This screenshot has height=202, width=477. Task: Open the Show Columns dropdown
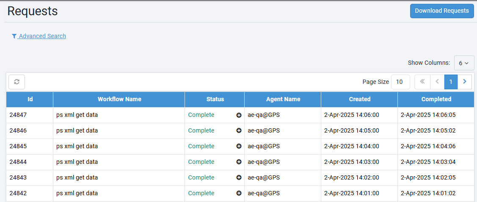pyautogui.click(x=464, y=63)
